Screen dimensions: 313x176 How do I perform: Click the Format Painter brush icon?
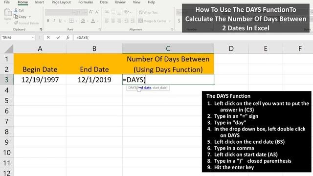16,23
